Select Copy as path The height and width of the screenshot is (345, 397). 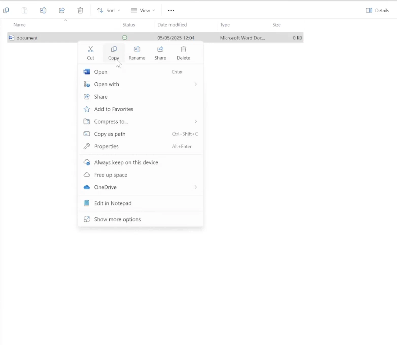click(141, 134)
